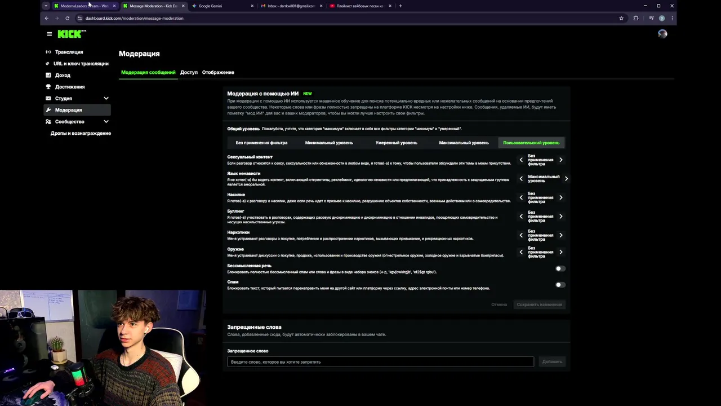The width and height of the screenshot is (721, 406).
Task: Select Умеренный уровень filter level
Action: coord(397,143)
